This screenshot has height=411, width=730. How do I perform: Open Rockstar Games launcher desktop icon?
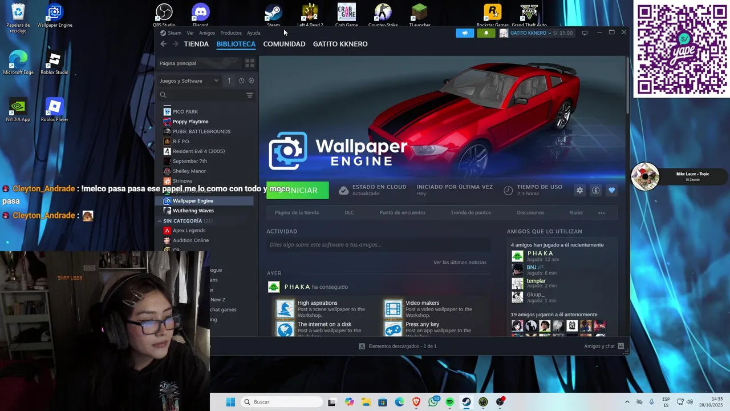(493, 15)
